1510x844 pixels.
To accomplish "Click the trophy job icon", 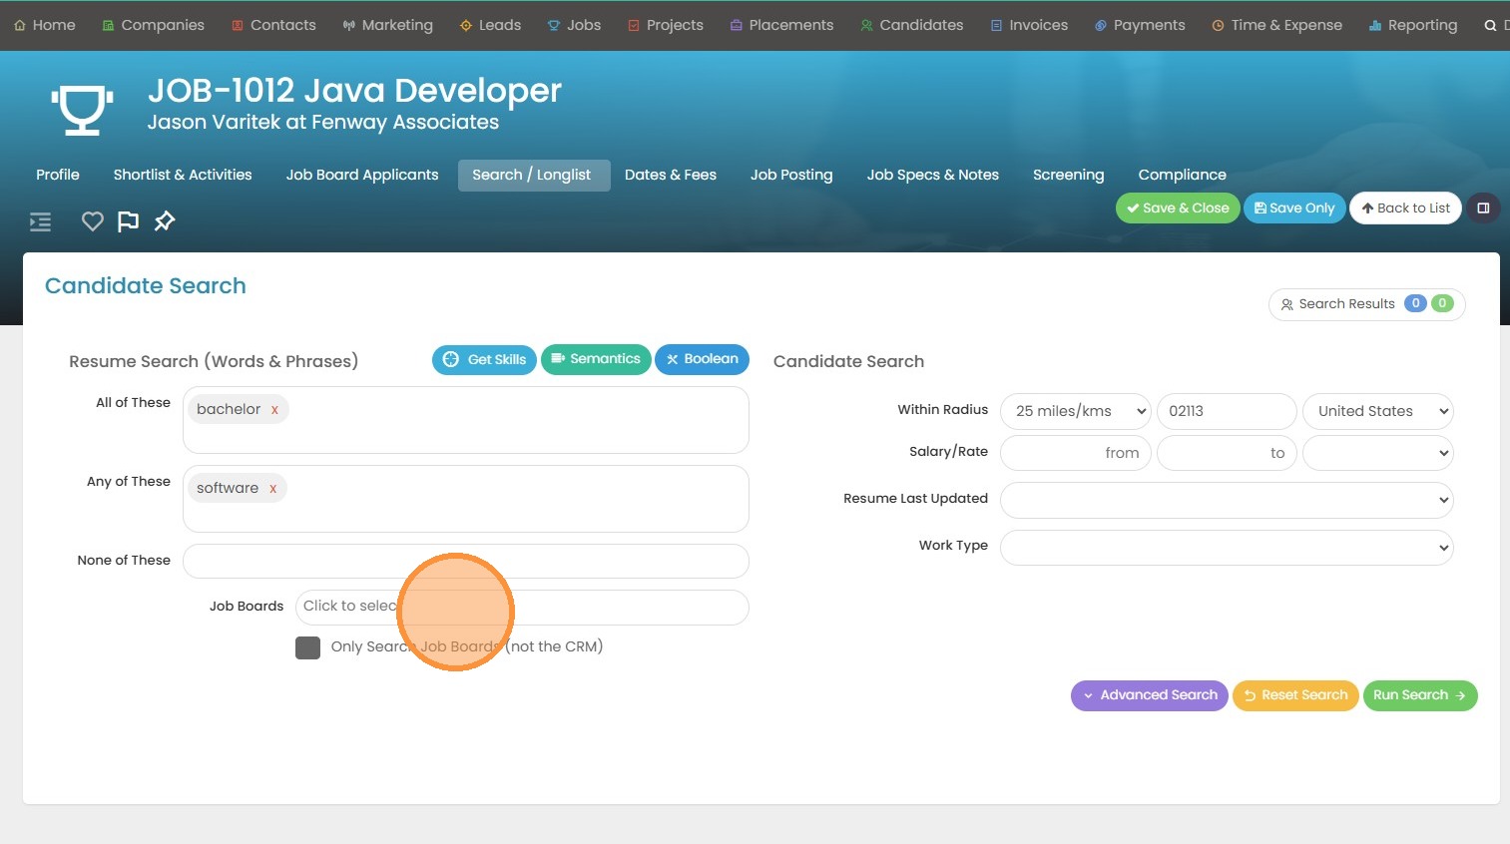I will tap(82, 109).
